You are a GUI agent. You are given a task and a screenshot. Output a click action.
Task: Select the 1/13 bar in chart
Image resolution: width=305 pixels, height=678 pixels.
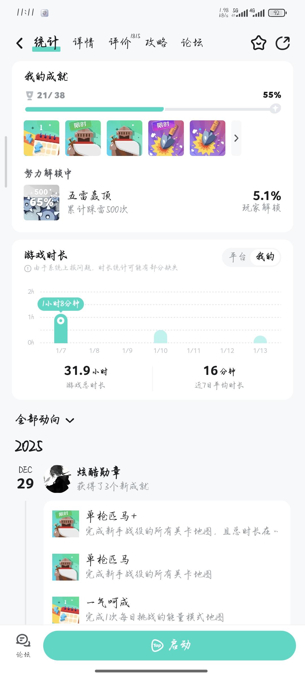point(260,340)
